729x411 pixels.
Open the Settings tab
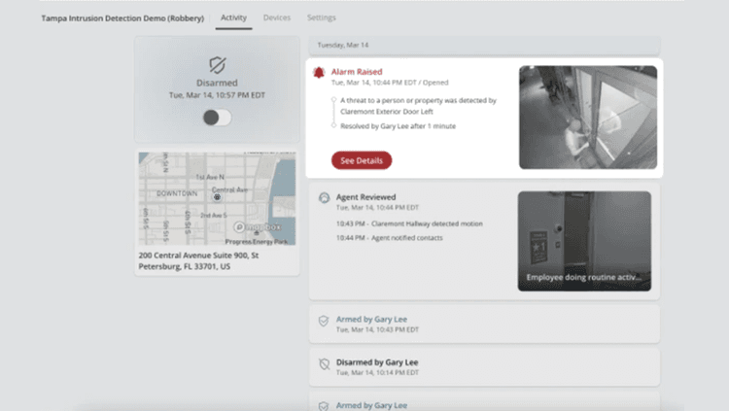[322, 17]
